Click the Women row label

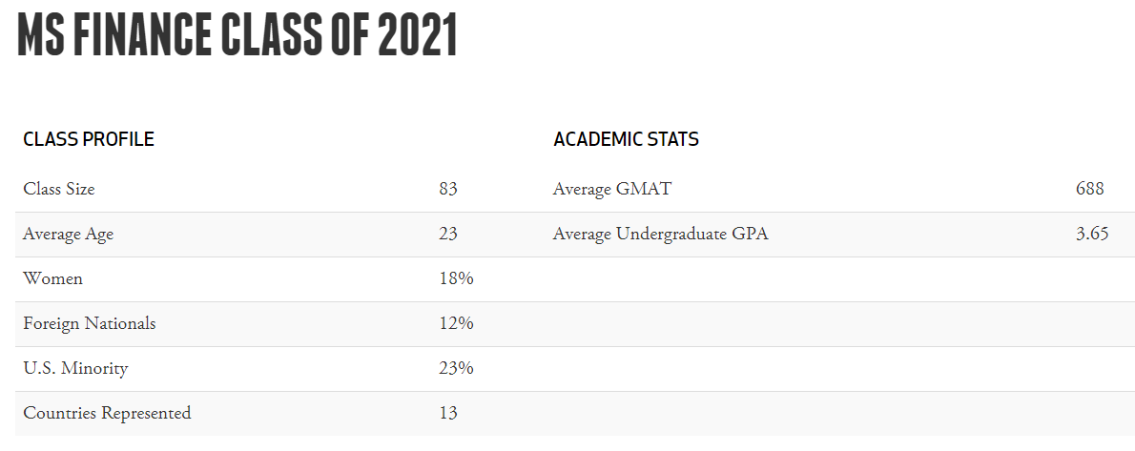[53, 278]
